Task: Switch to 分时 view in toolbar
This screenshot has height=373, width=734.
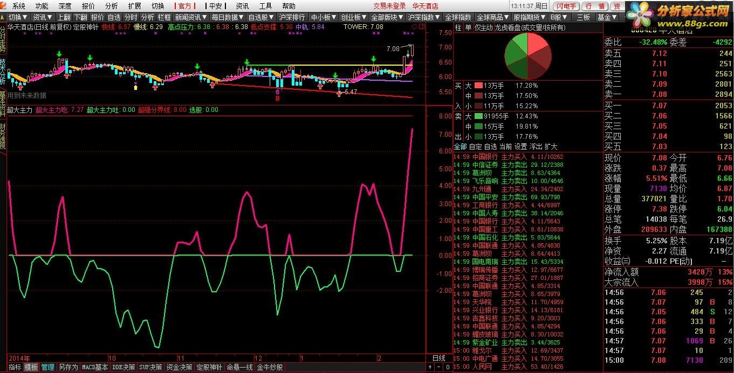Action: (131, 17)
